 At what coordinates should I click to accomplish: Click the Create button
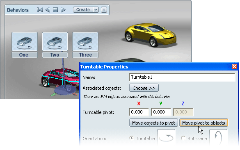click(83, 10)
